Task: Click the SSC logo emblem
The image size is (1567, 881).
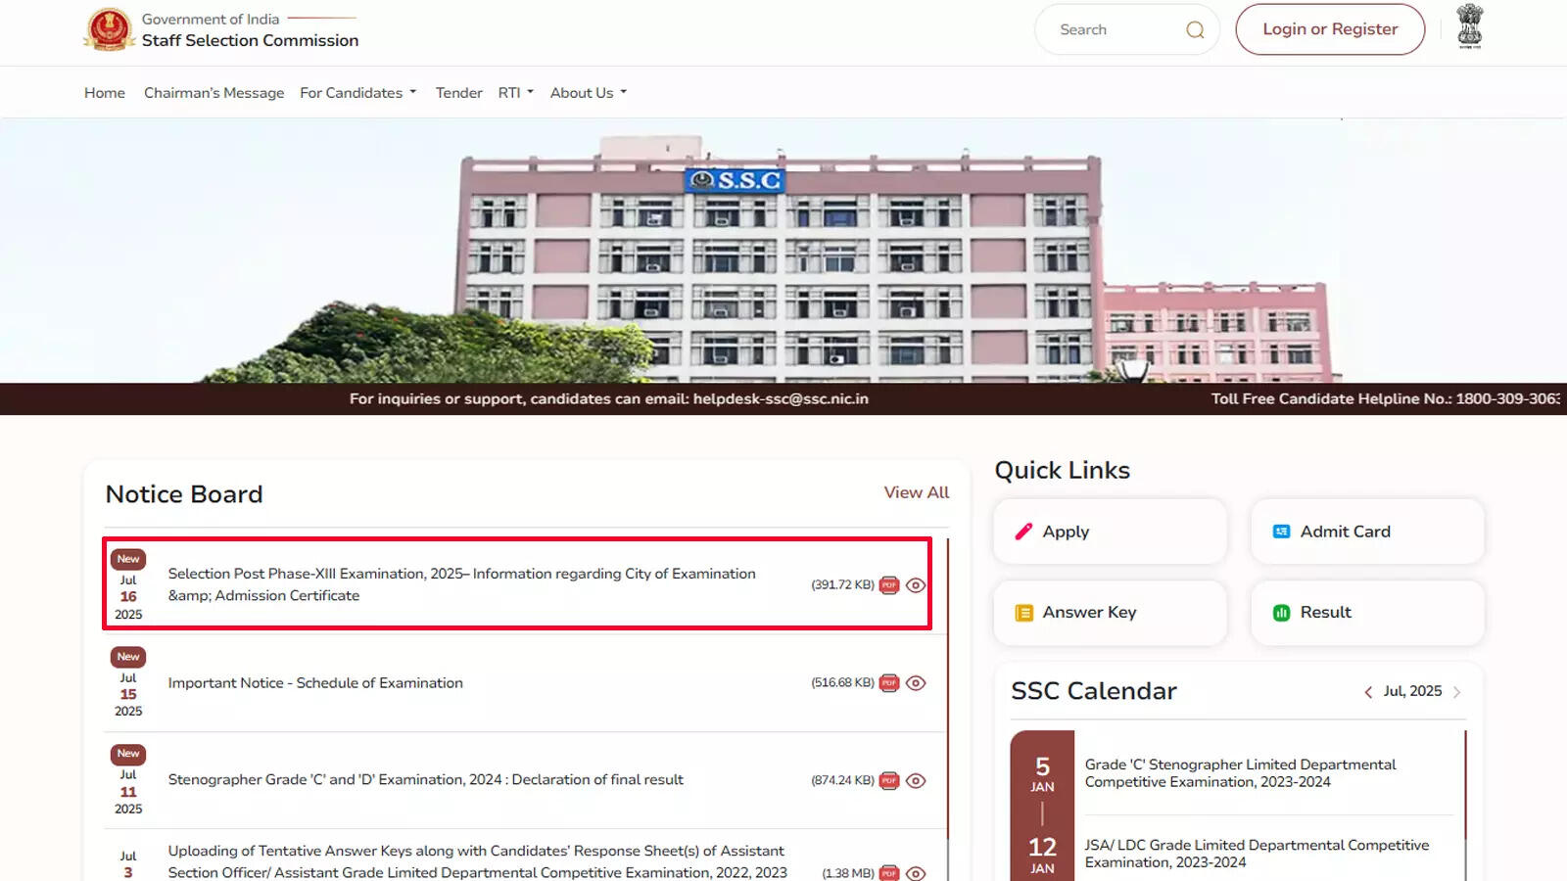Action: (109, 29)
